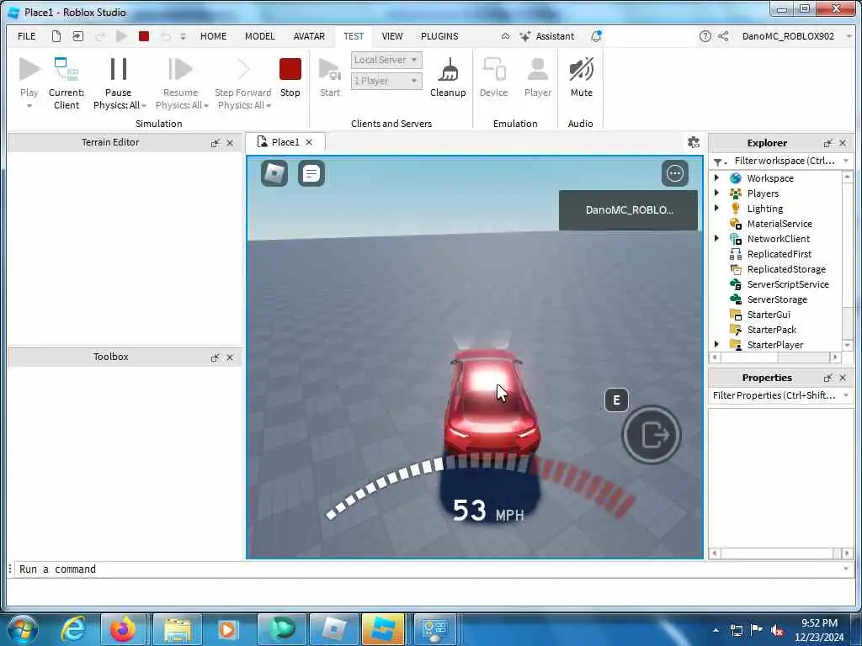
Task: Click the E key prompt in viewport
Action: click(616, 400)
